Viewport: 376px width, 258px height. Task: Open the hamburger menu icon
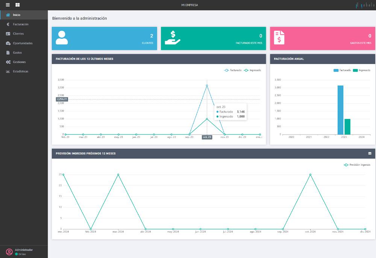[8, 5]
